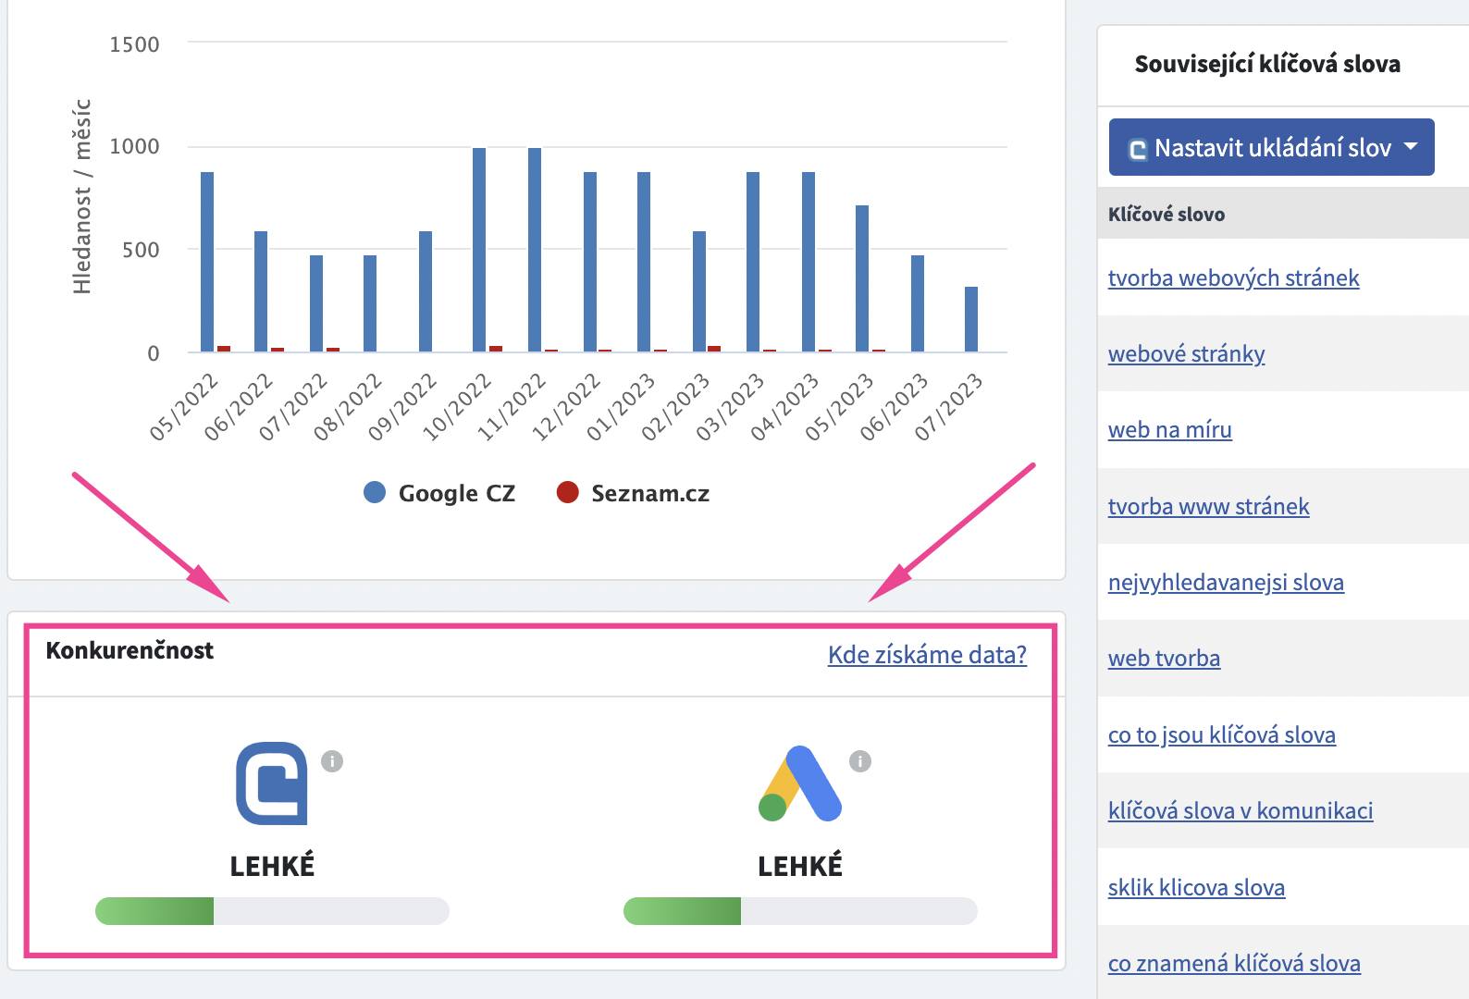This screenshot has height=999, width=1469.
Task: Open keyword co to jsou klíčová slova
Action: pos(1221,735)
